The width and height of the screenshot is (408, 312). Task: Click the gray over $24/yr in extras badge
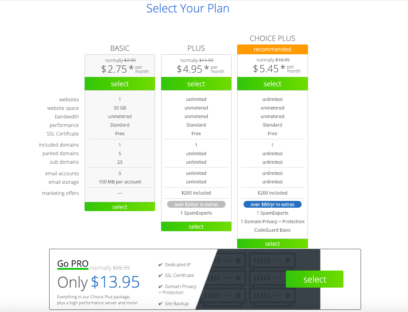click(196, 204)
